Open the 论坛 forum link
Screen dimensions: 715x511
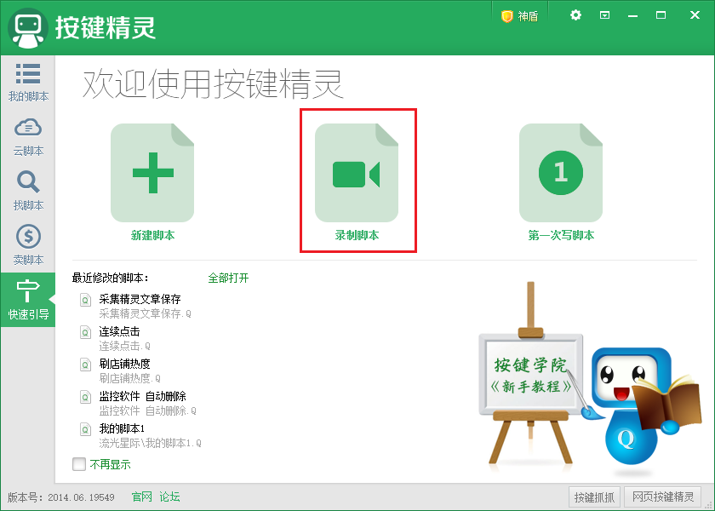click(x=169, y=497)
